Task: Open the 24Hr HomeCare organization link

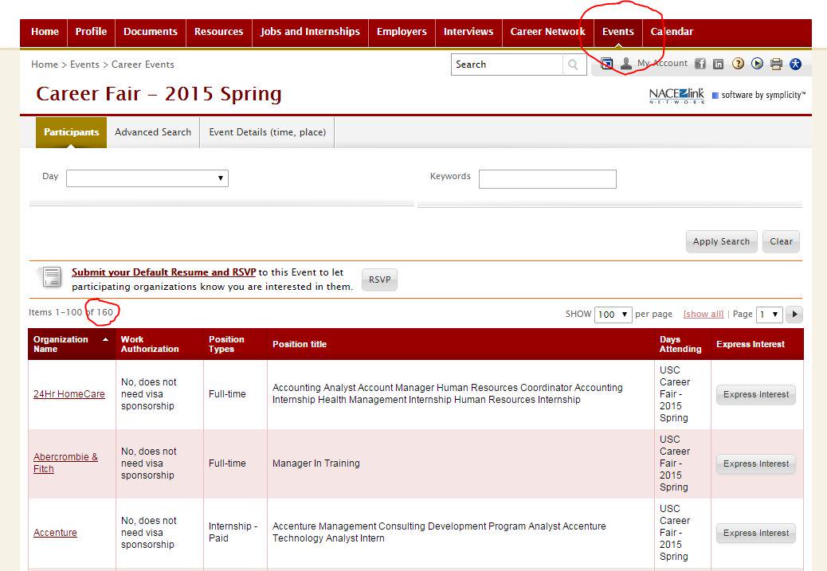Action: point(69,394)
